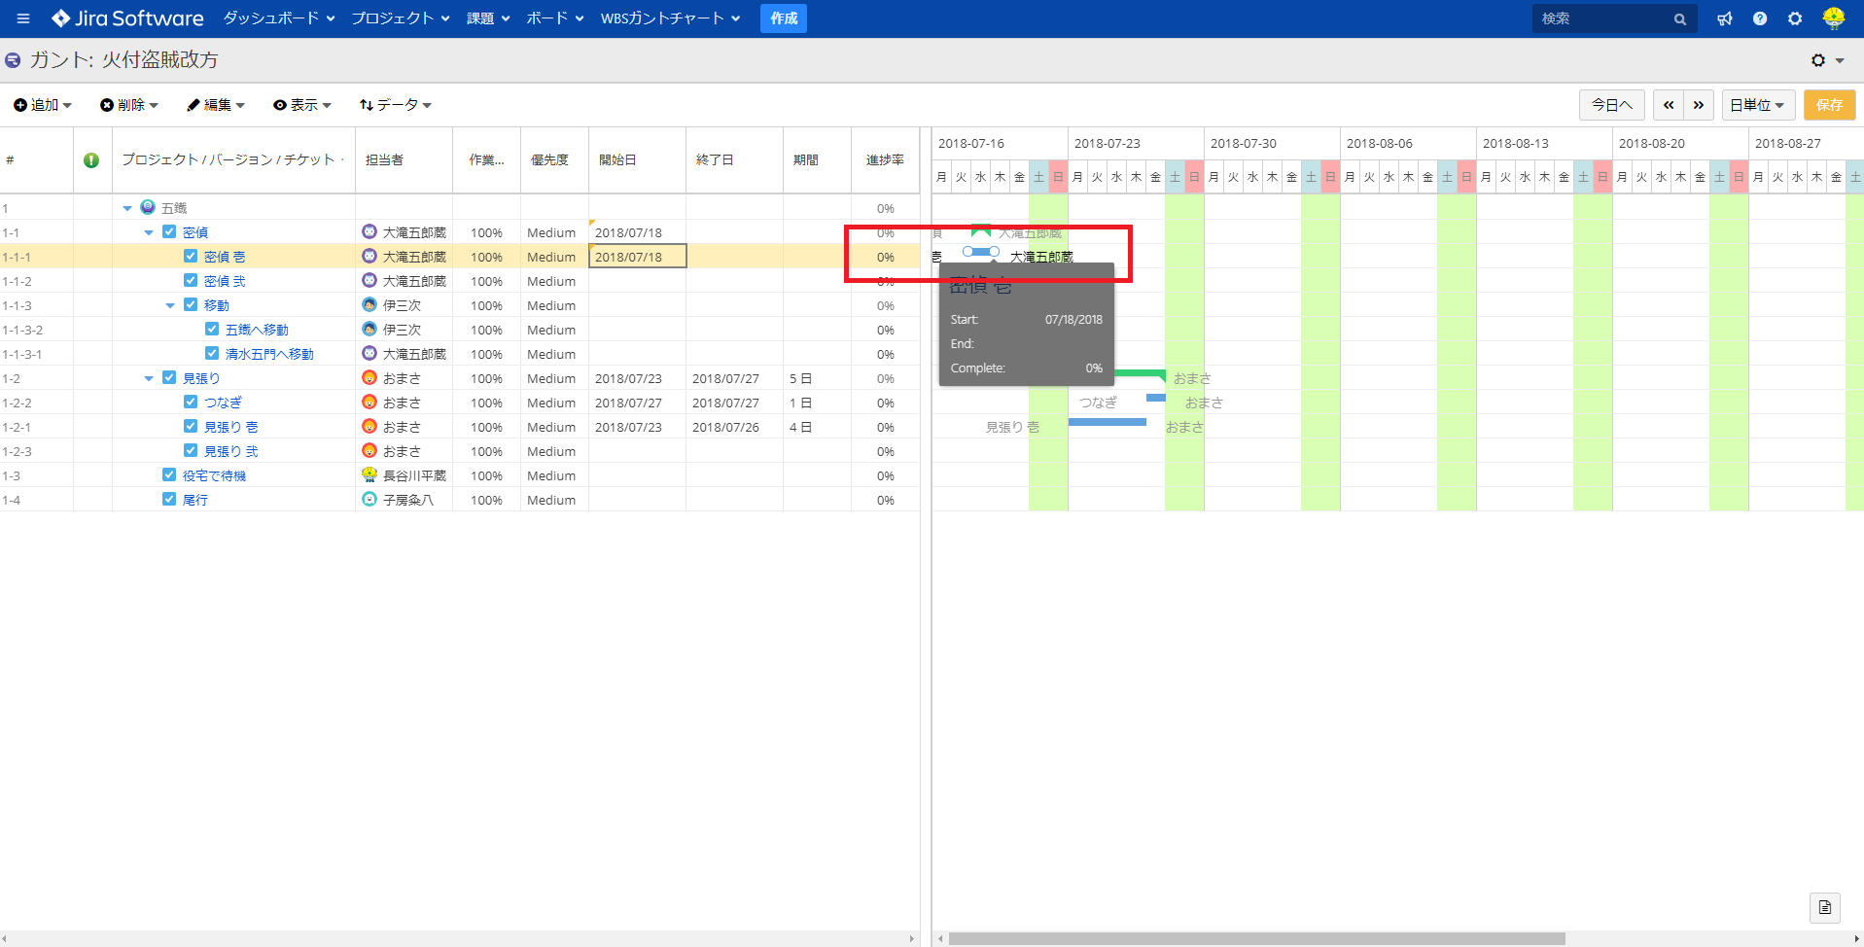Collapse the 密偵 tree node

pyautogui.click(x=149, y=232)
